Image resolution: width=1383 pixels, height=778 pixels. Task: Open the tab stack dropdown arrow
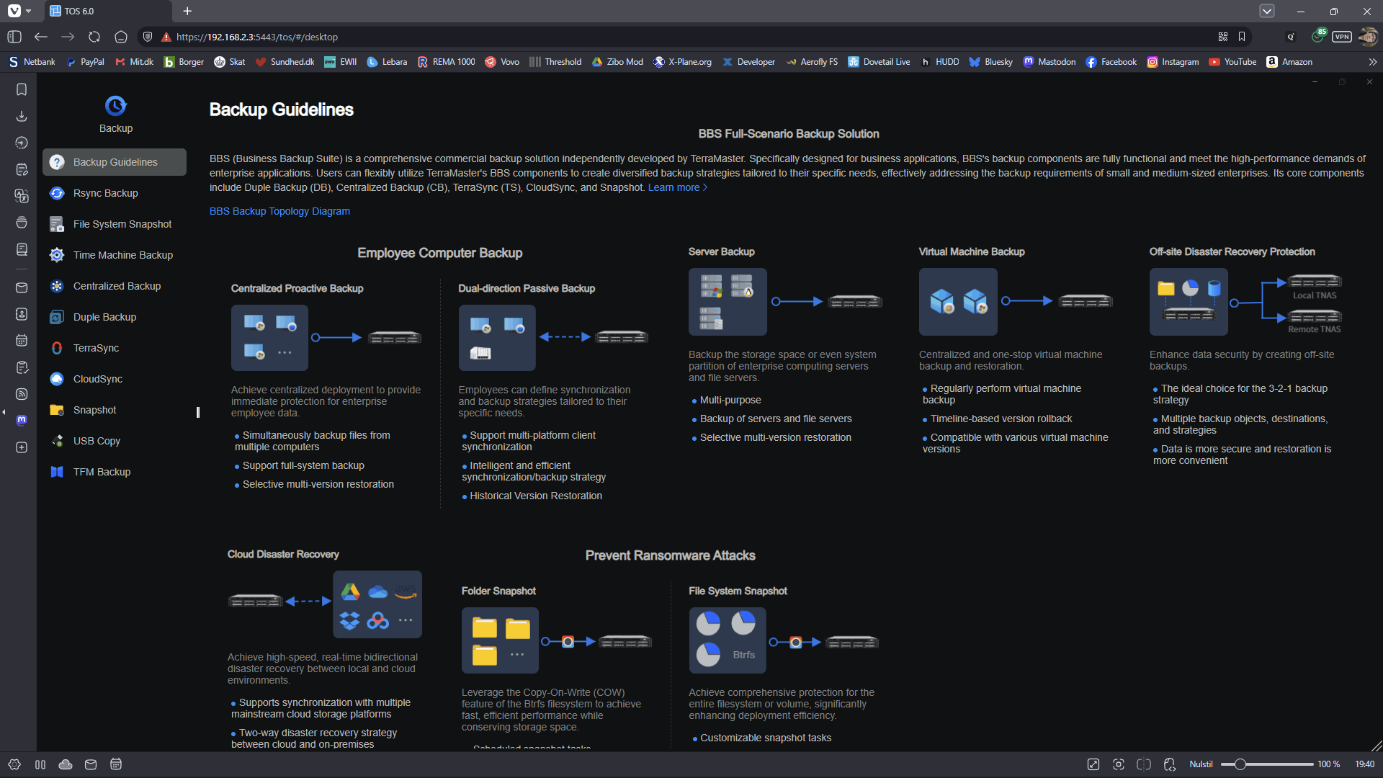(1267, 11)
